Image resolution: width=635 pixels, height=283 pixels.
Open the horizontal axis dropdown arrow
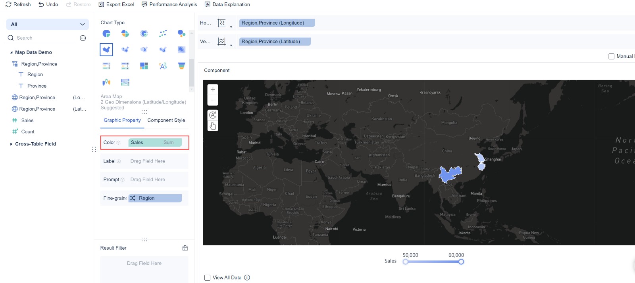coord(231,27)
